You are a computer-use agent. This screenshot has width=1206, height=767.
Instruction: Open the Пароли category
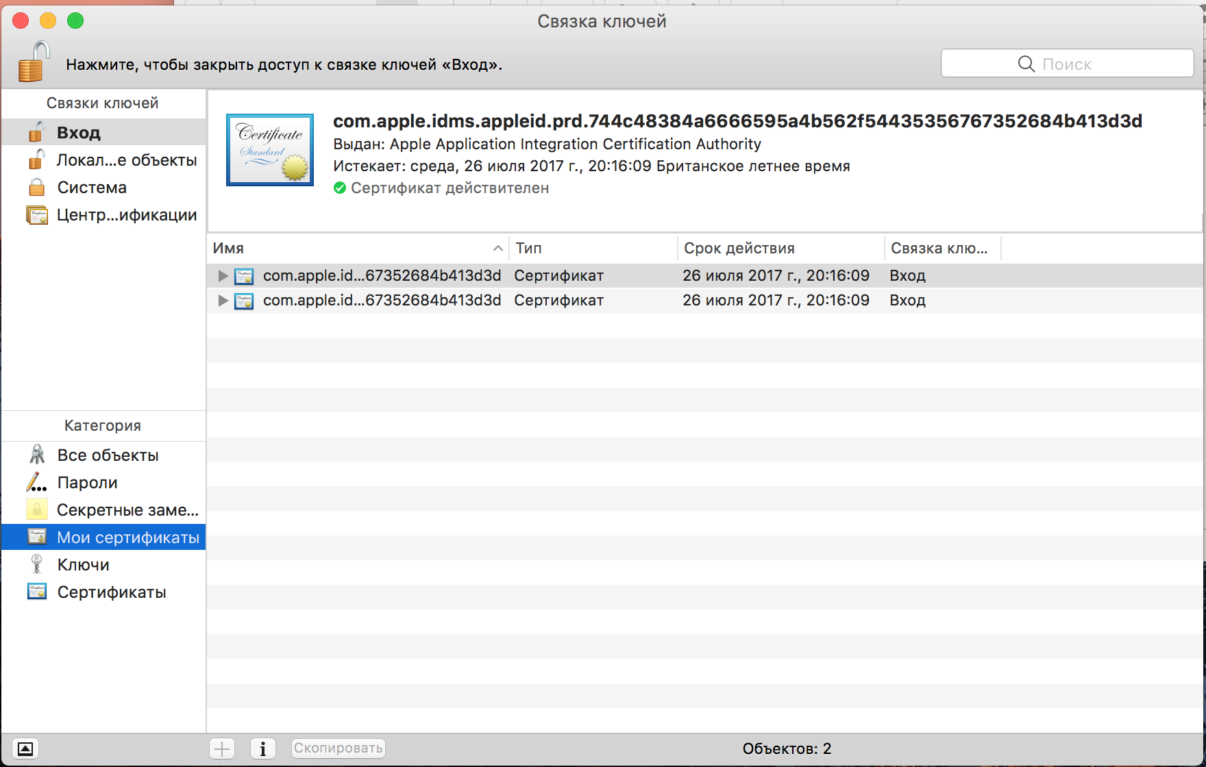click(87, 483)
